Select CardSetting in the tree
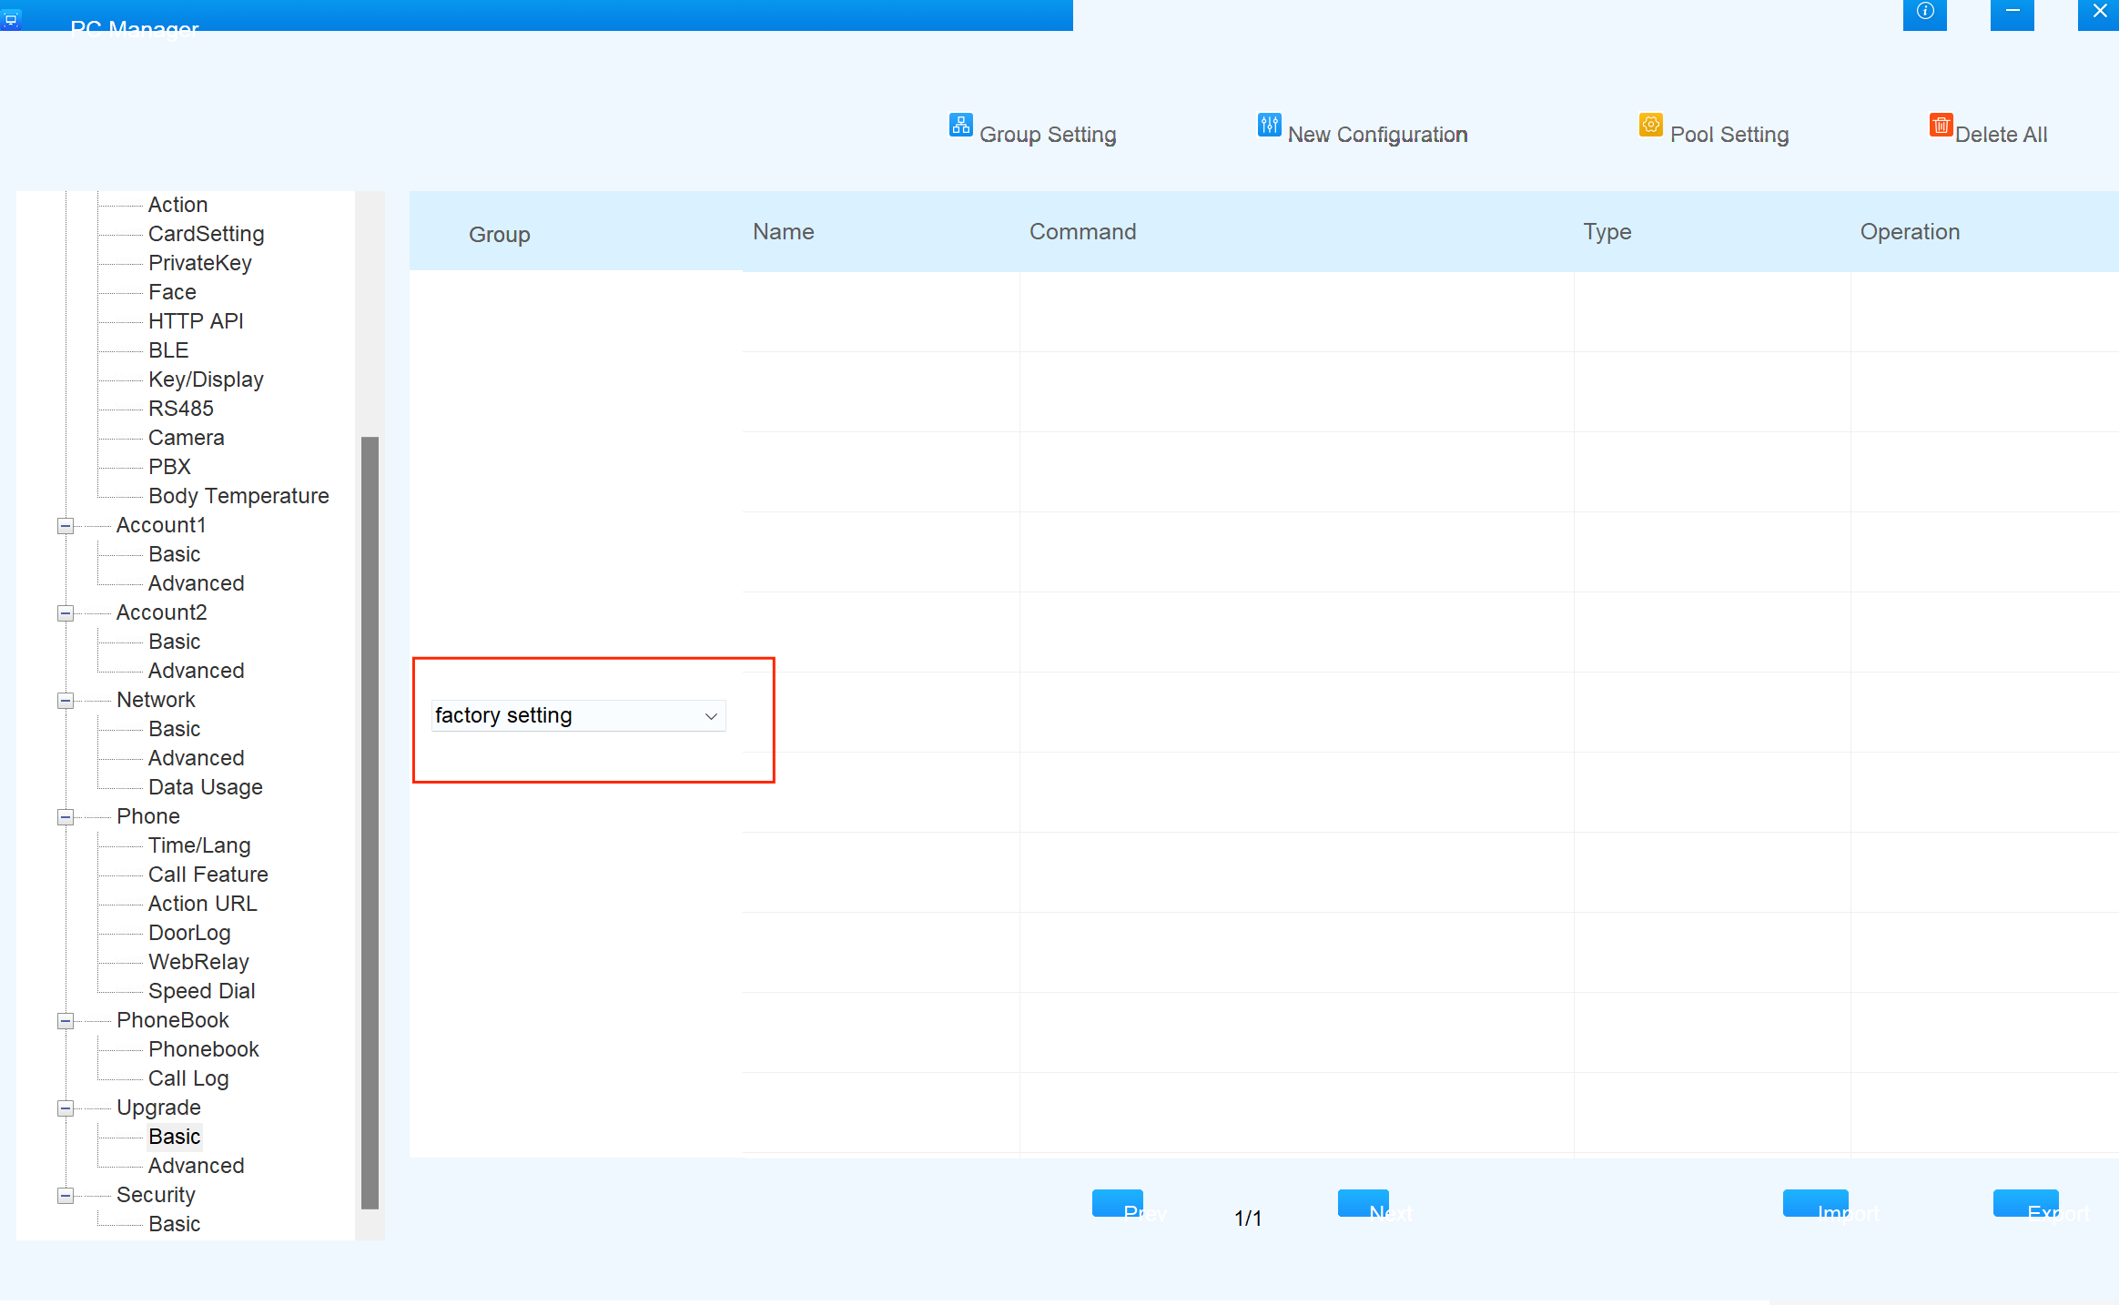This screenshot has width=2119, height=1305. click(207, 234)
